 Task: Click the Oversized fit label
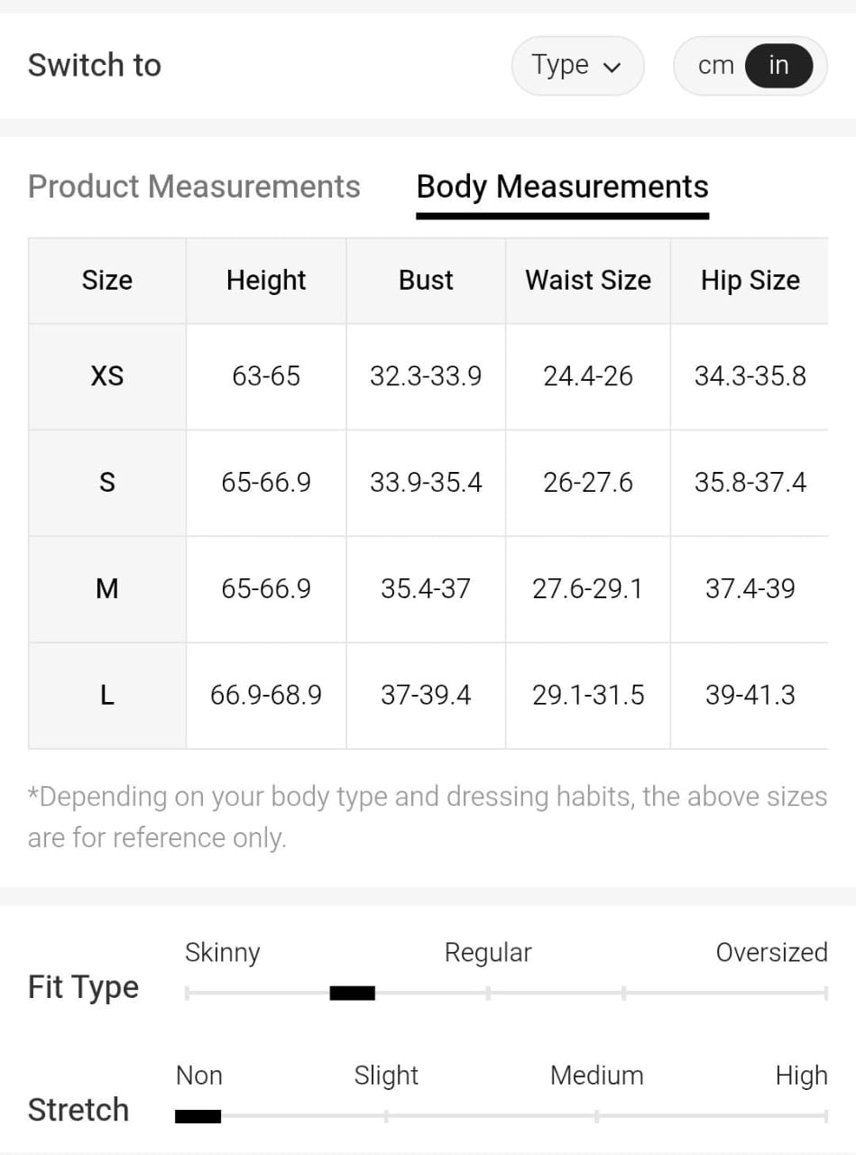click(x=771, y=953)
